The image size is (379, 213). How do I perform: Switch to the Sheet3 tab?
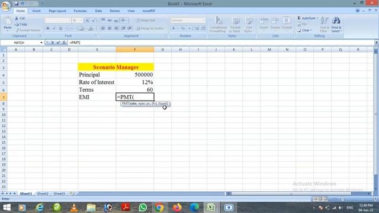(x=59, y=193)
